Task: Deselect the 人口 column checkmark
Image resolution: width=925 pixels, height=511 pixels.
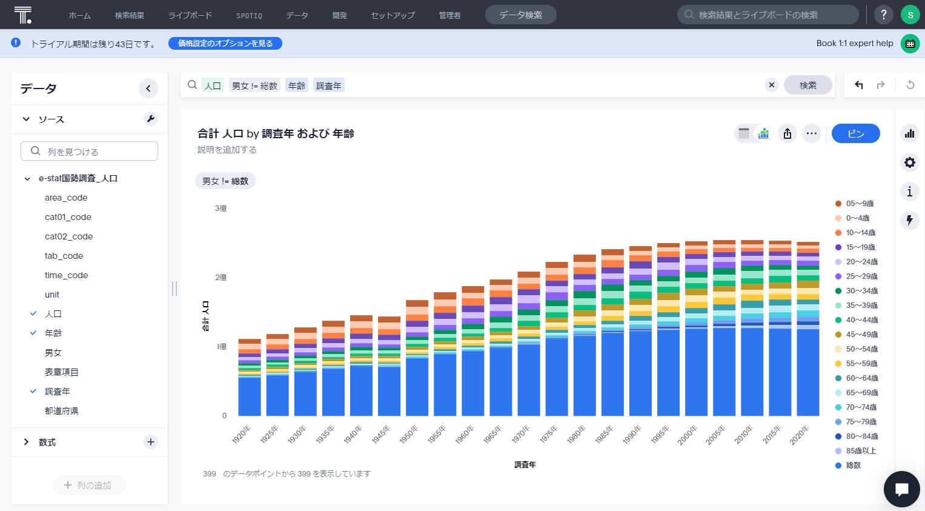Action: point(33,313)
